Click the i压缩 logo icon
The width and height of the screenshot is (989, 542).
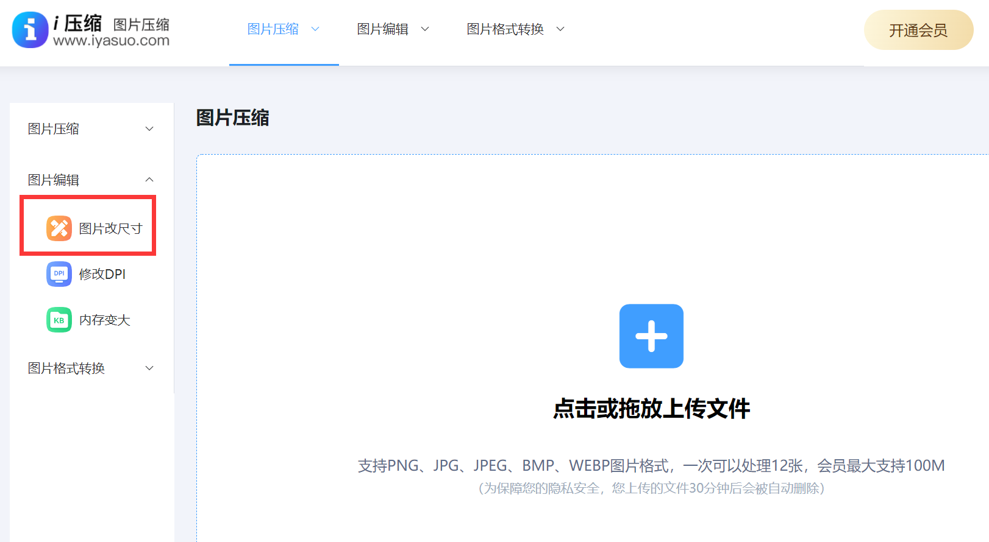tap(30, 30)
